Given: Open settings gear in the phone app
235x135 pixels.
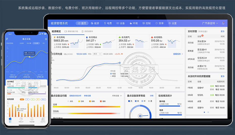Looking at the screenshot, I should click(x=46, y=39).
